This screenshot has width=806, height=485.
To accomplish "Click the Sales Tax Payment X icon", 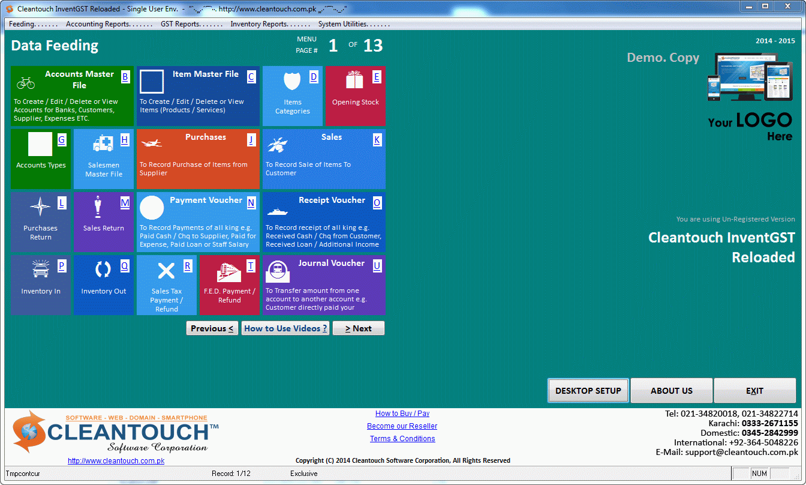I will (x=166, y=271).
